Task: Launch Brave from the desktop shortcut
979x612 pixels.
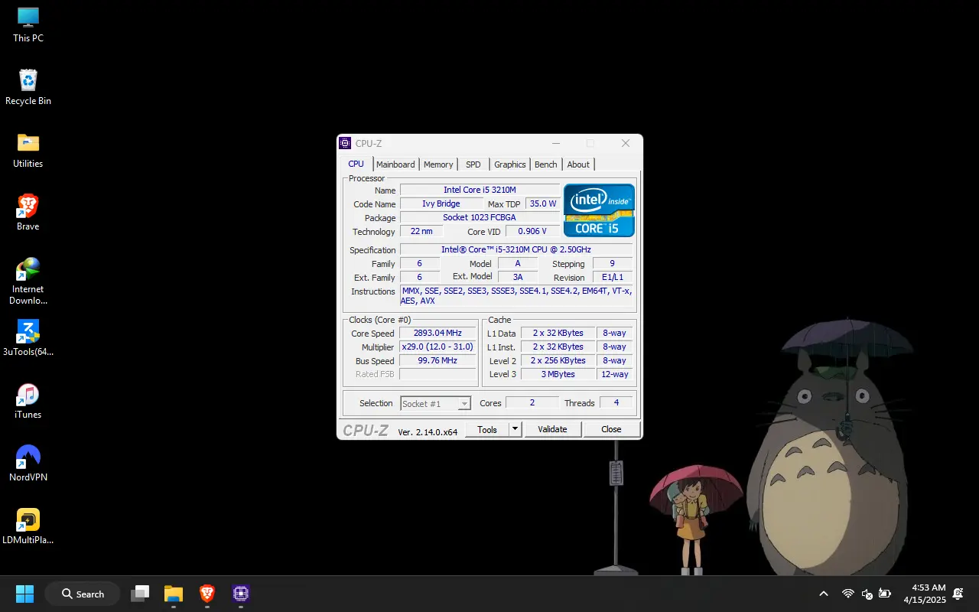Action: (x=28, y=213)
